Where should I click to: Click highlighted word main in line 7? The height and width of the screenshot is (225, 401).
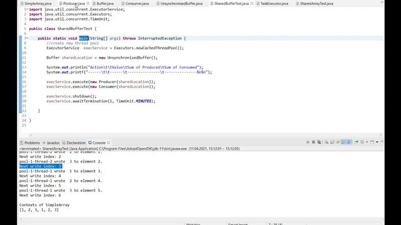(x=83, y=38)
